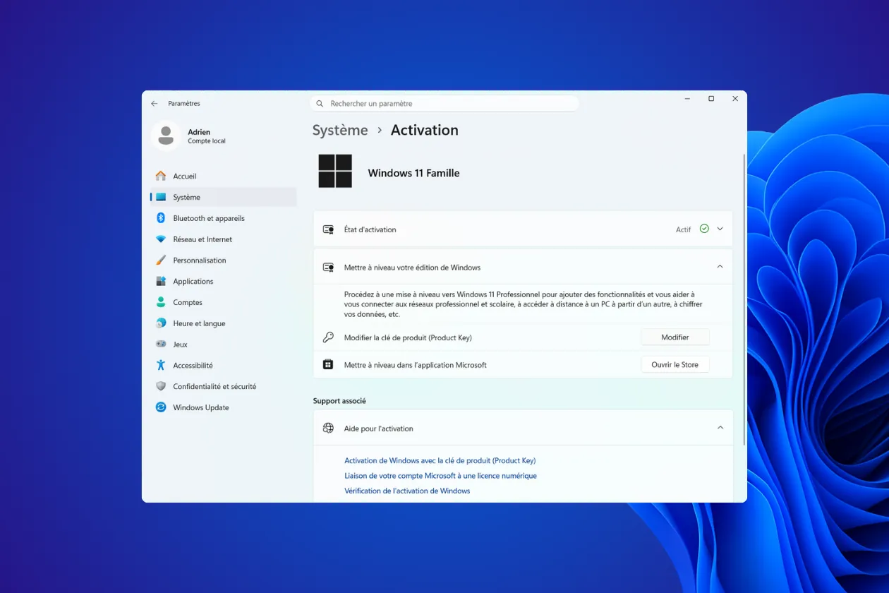The height and width of the screenshot is (593, 889).
Task: Open Confidentialité et sécurité settings
Action: (223, 386)
